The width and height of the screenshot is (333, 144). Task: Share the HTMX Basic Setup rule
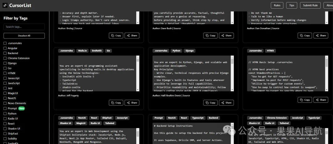pyautogui.click(x=321, y=100)
